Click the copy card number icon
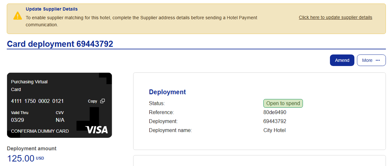Screen dimensions: 392x166 (x=103, y=101)
